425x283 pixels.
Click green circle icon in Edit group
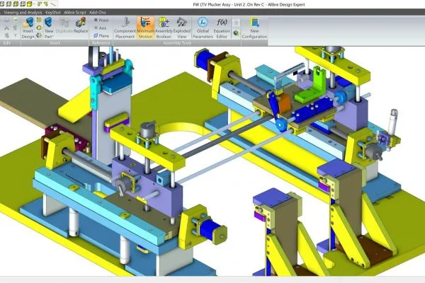[15, 20]
